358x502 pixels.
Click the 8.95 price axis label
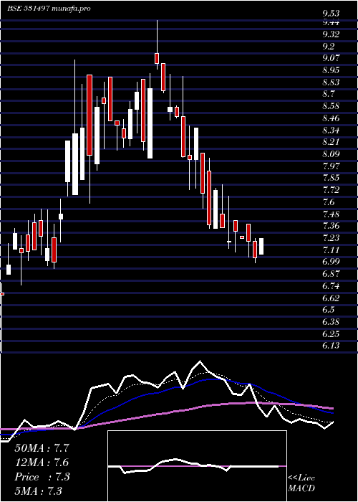click(x=331, y=70)
